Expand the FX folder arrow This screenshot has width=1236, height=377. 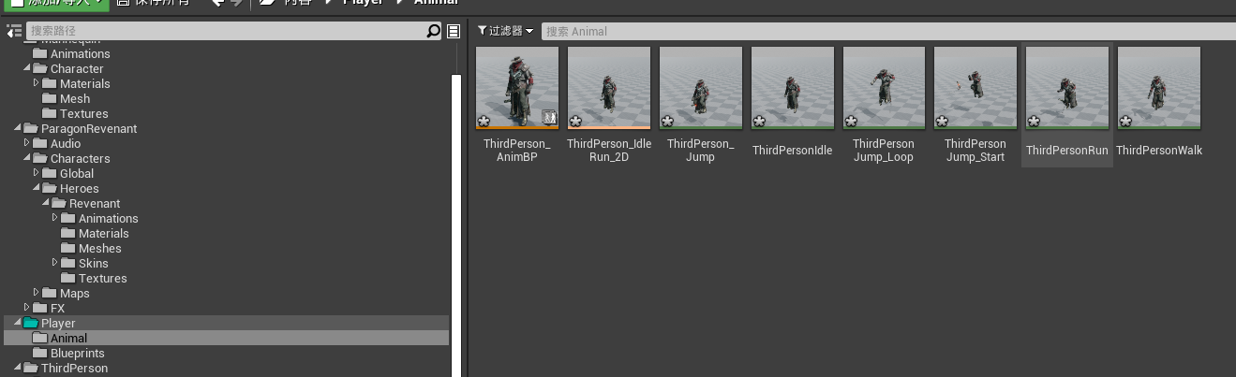(x=27, y=308)
